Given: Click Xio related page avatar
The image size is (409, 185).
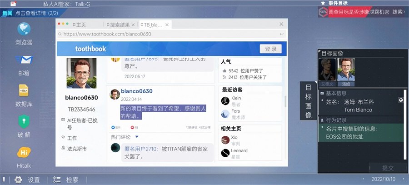Looking at the screenshot, I should click(225, 140).
